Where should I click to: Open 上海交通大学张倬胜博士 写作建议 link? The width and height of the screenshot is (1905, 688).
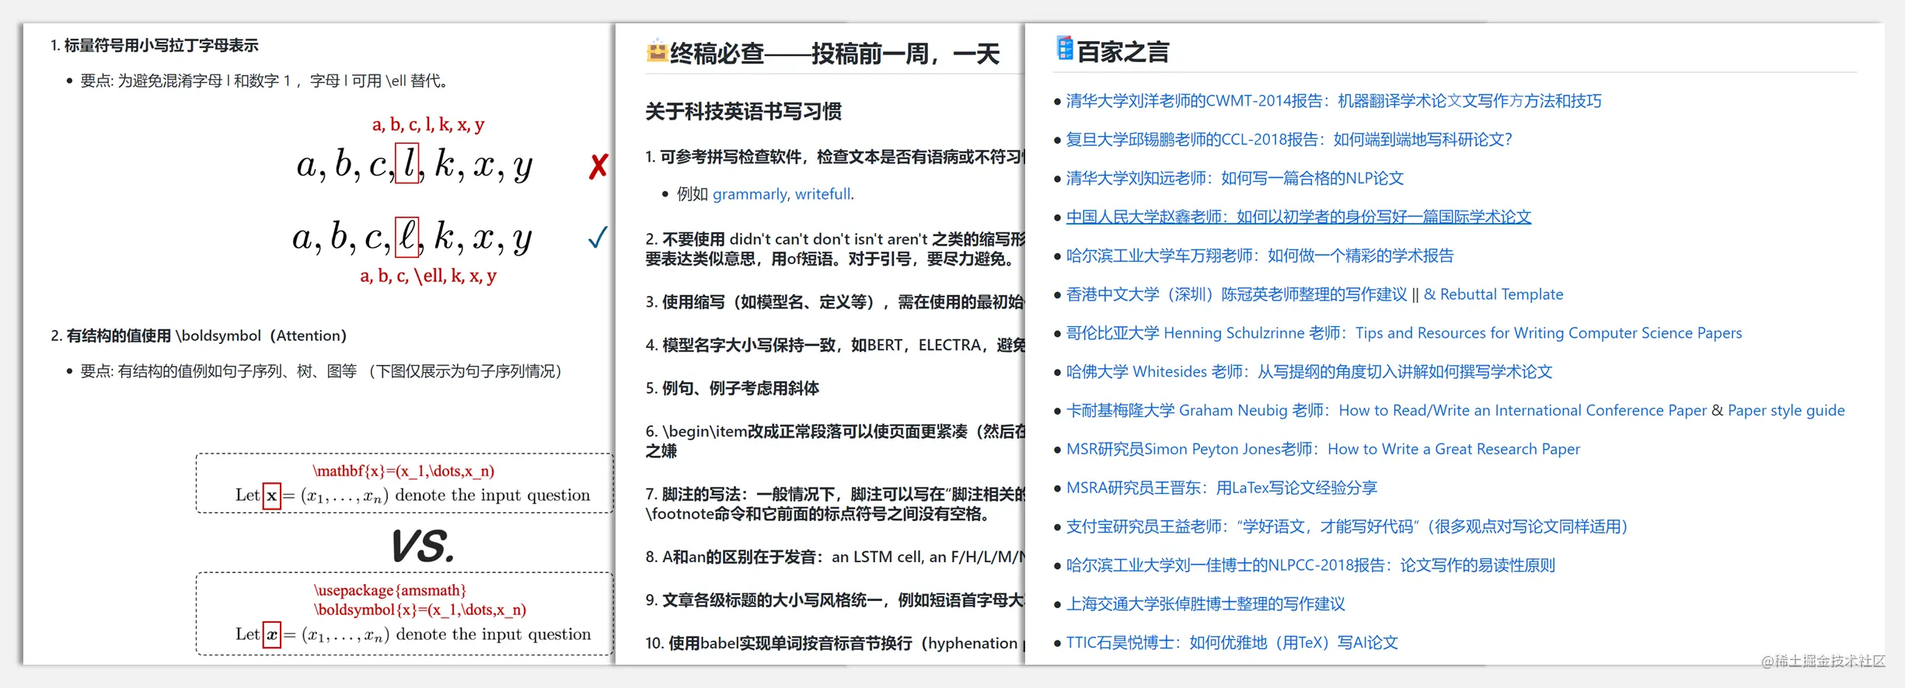point(1205,604)
